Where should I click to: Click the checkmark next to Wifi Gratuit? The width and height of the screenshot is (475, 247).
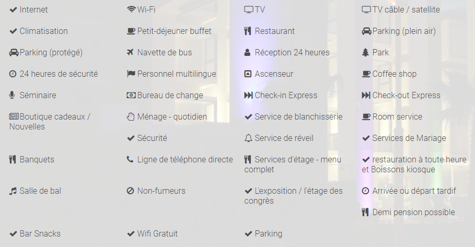coord(131,233)
